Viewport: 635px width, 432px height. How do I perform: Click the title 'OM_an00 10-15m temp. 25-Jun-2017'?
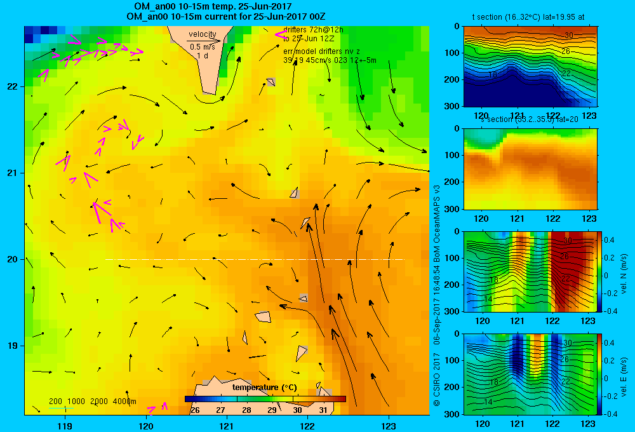(x=213, y=6)
